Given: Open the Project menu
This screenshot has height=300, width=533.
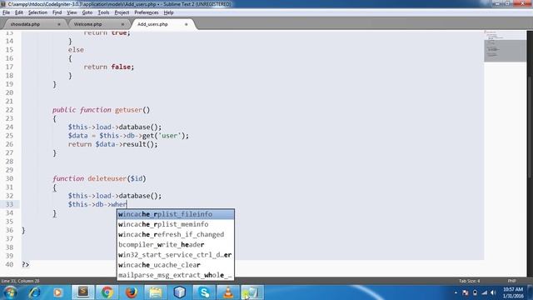Looking at the screenshot, I should 122,12.
